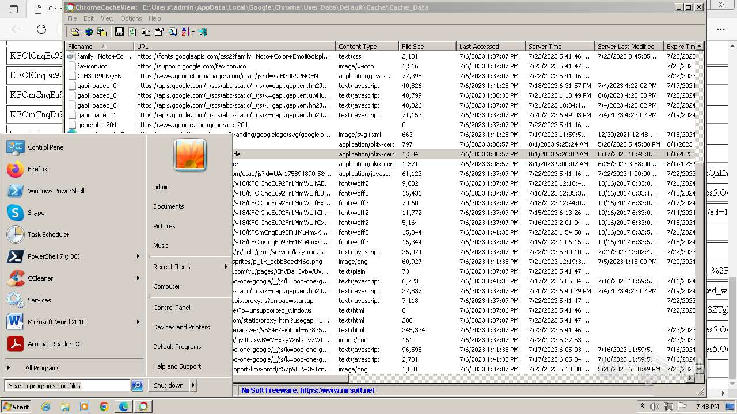Open the Help menu
Image resolution: width=737 pixels, height=414 pixels.
155,18
